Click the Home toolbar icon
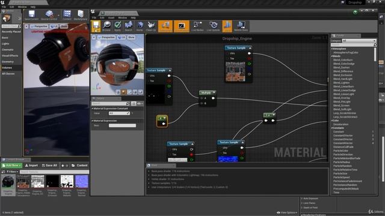The image size is (385, 216). click(140, 26)
